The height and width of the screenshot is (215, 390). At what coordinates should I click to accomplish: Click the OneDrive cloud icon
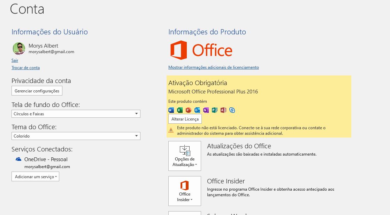[18, 159]
